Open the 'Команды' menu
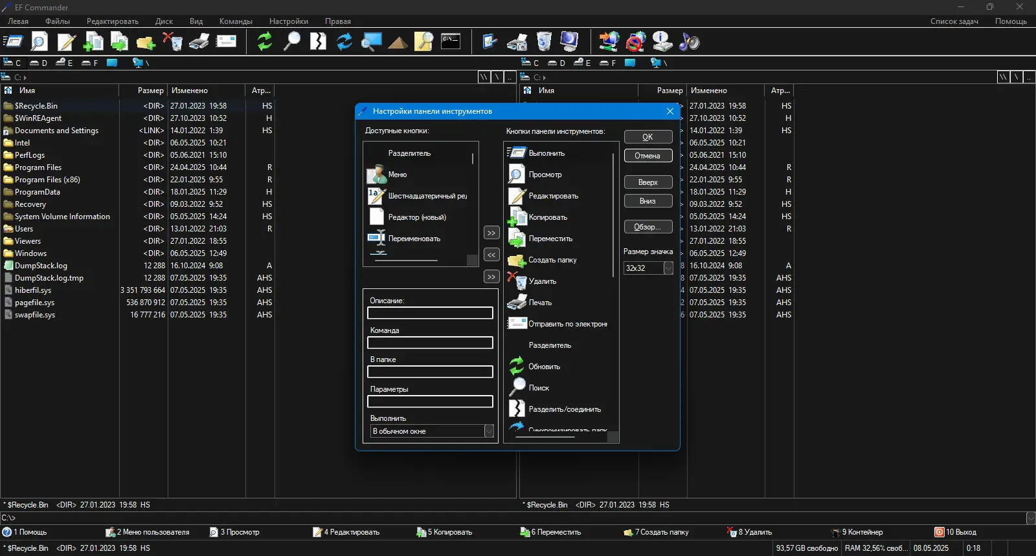 [x=236, y=21]
